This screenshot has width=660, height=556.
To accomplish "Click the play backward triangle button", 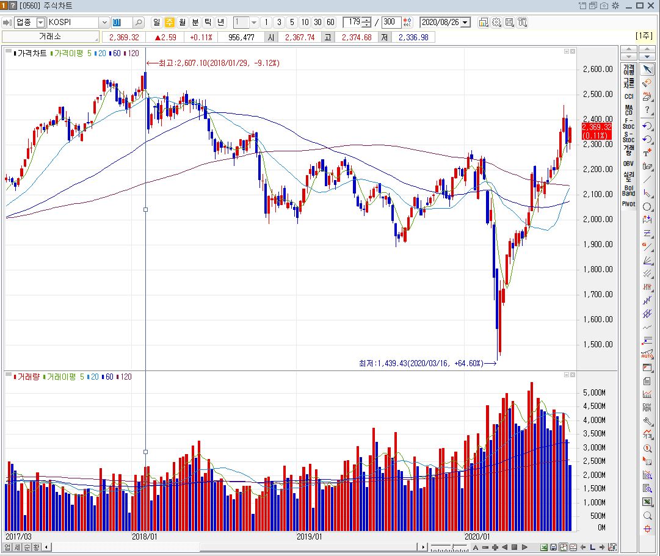I will click(505, 547).
